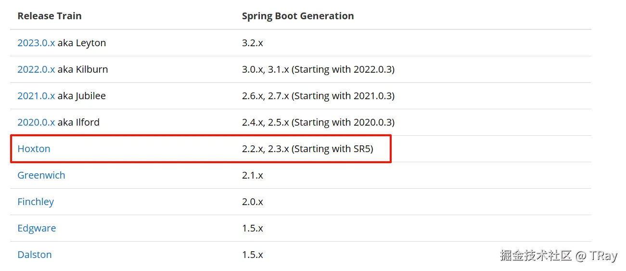Screen dimensions: 626x271
Task: Click the Release Train column header
Action: tap(50, 16)
